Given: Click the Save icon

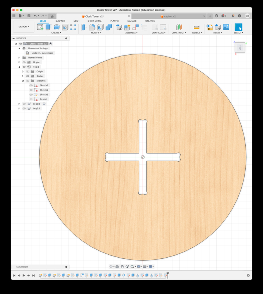Looking at the screenshot, I should (29, 16).
